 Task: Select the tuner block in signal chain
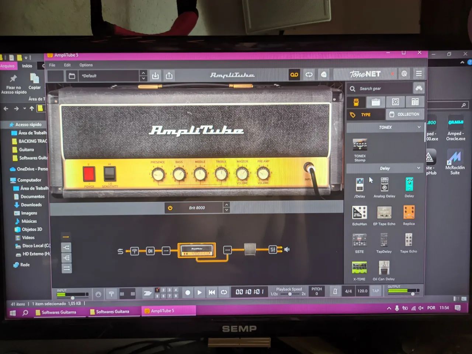point(135,251)
